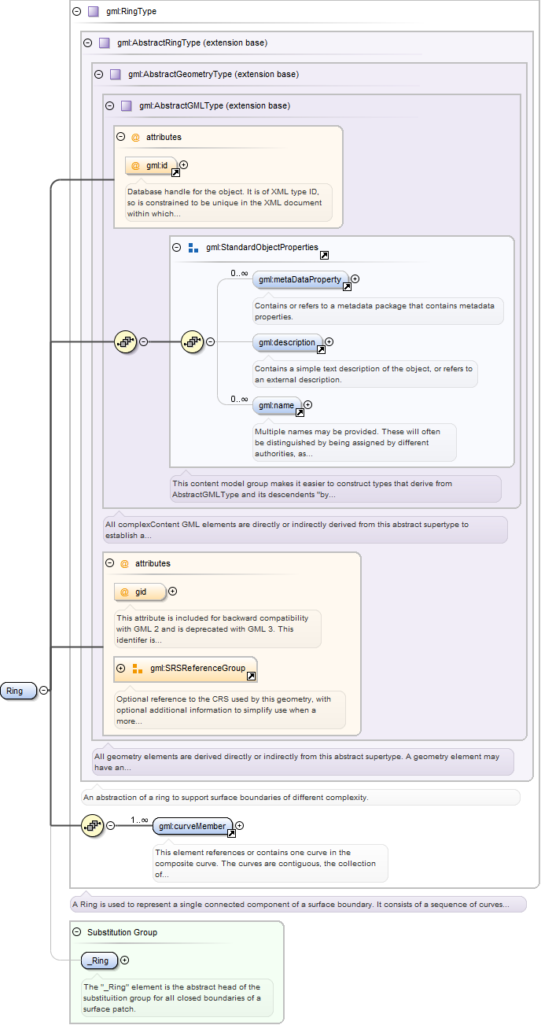Collapse gml:StandardObjectProperties group
Image resolution: width=541 pixels, height=1025 pixels.
[x=178, y=247]
